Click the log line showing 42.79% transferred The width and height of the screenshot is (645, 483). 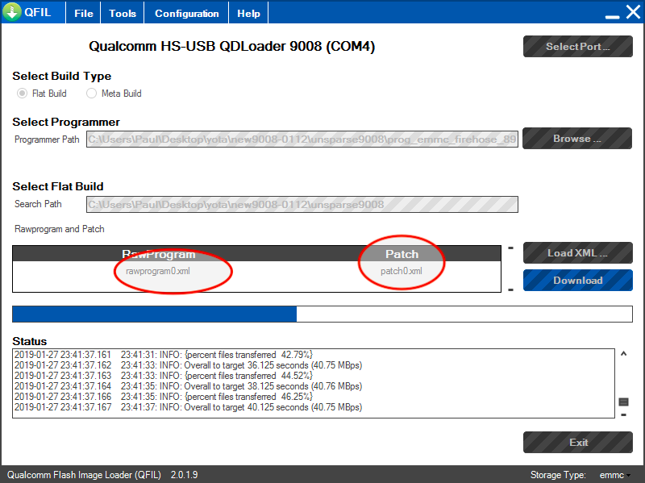coord(164,355)
